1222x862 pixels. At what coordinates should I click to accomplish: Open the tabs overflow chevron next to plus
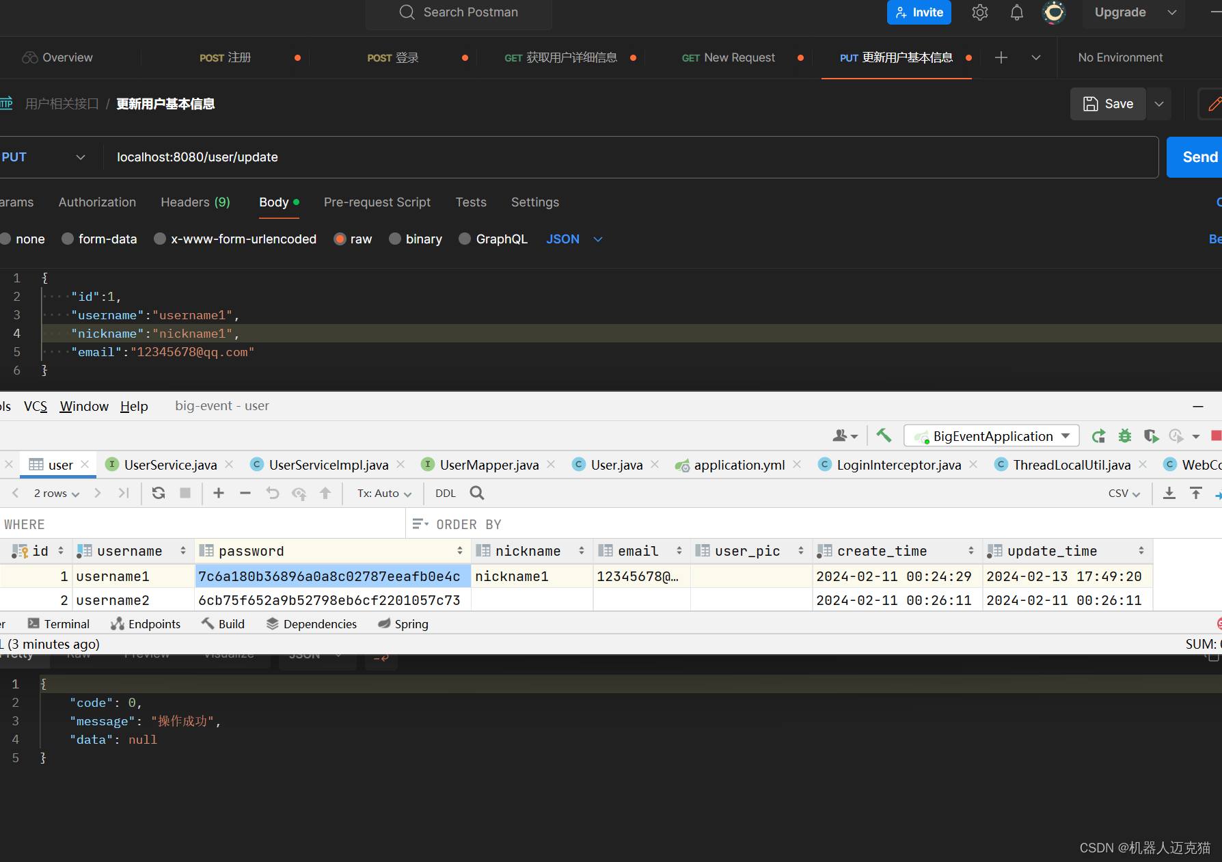click(1036, 57)
